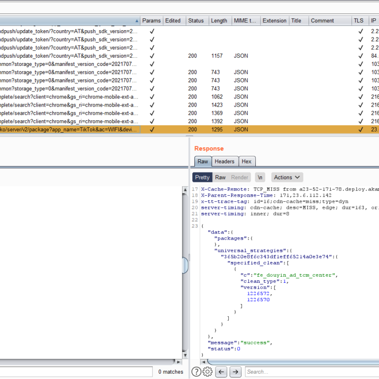Viewport: 379px width, 379px height.
Task: Click the TLS checkmark in highlighted row
Action: 361,129
